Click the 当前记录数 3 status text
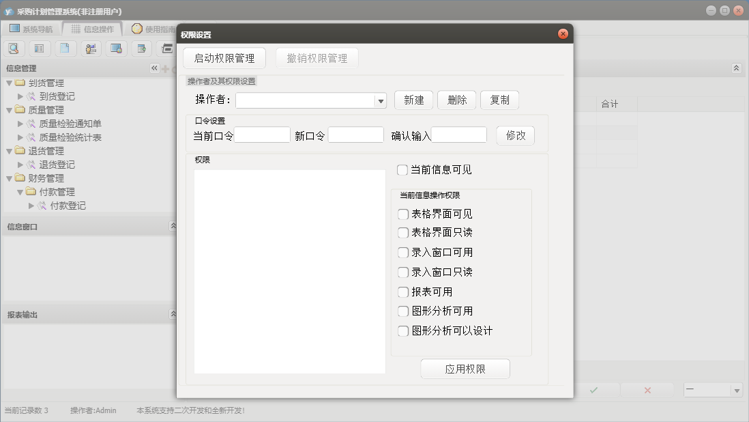The image size is (749, 422). click(27, 410)
